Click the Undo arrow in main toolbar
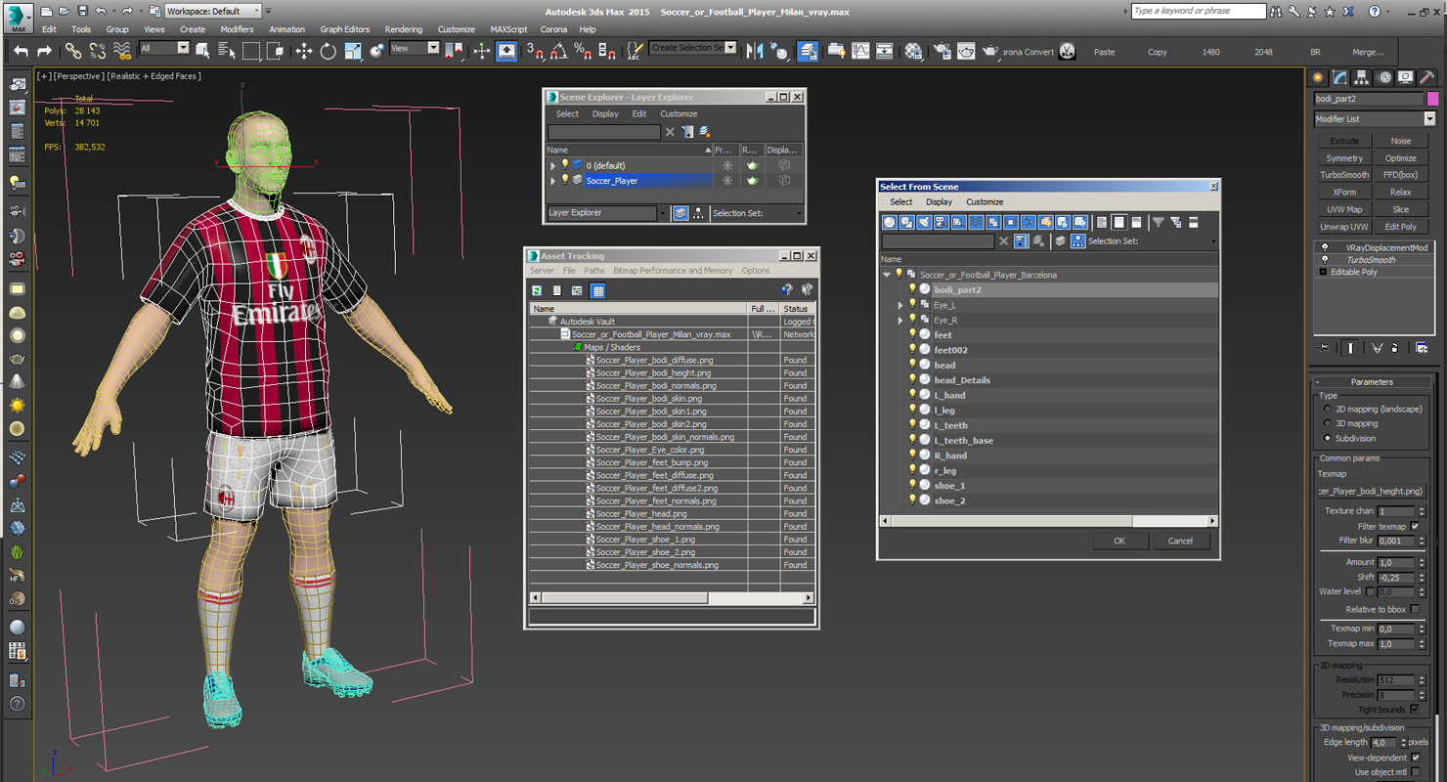 click(21, 51)
